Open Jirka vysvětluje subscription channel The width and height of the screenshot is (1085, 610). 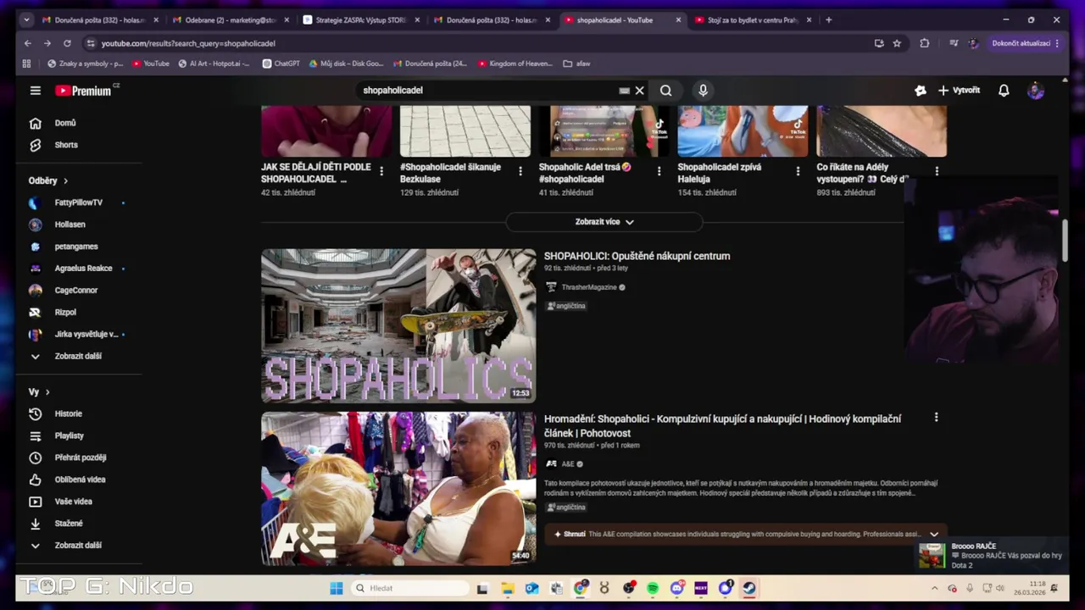(x=86, y=335)
